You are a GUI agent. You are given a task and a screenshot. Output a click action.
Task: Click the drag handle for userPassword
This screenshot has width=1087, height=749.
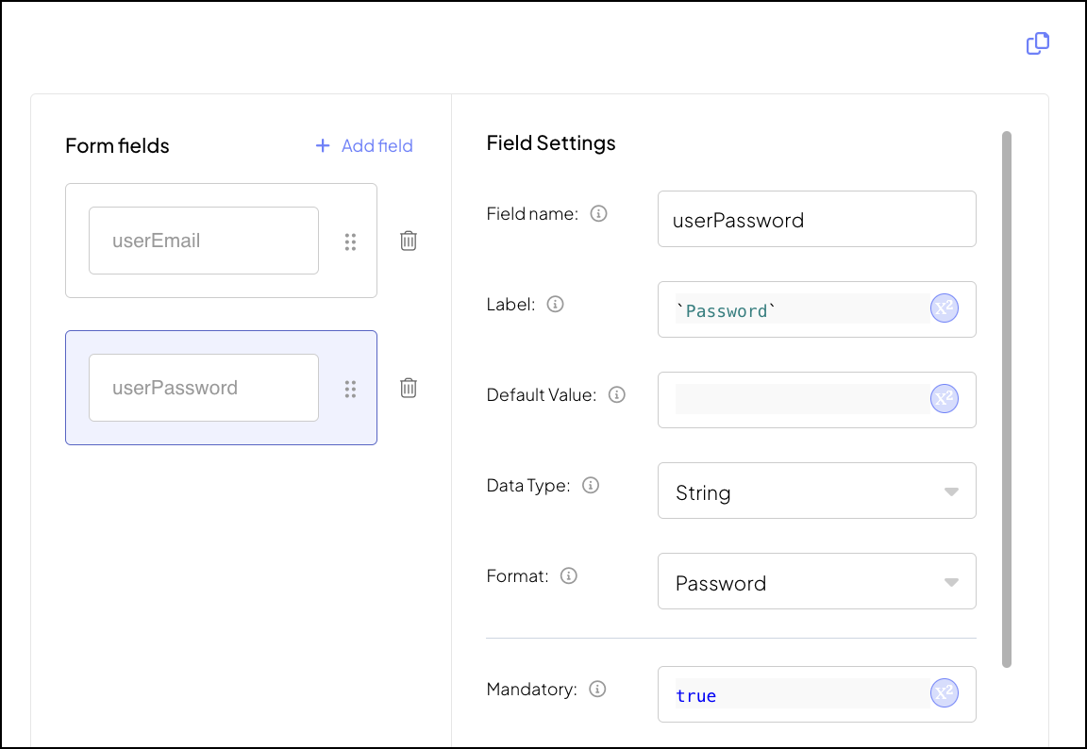point(350,389)
